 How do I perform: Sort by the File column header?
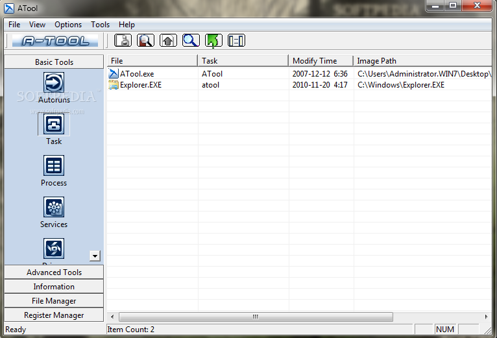pyautogui.click(x=152, y=61)
